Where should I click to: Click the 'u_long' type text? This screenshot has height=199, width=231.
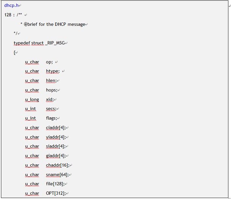click(32, 100)
